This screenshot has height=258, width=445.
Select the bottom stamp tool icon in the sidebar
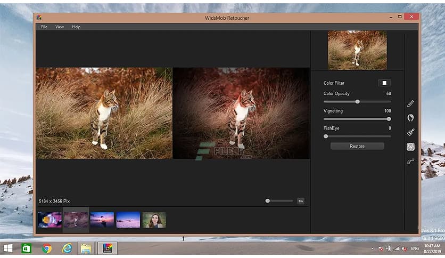[410, 161]
